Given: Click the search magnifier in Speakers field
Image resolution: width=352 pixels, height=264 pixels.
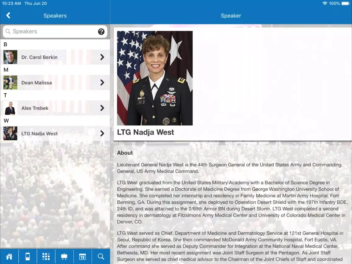Looking at the screenshot, I should (8, 31).
